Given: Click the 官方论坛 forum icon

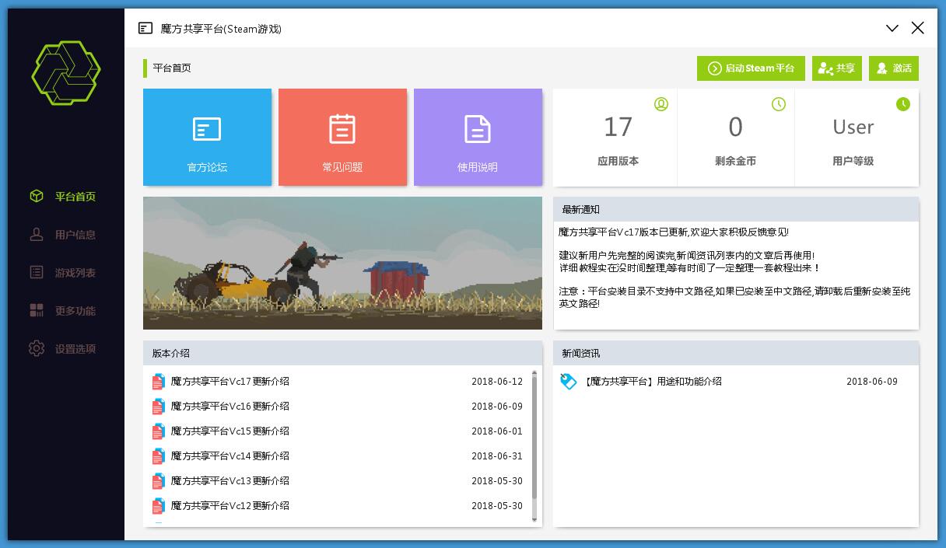Looking at the screenshot, I should coord(207,129).
